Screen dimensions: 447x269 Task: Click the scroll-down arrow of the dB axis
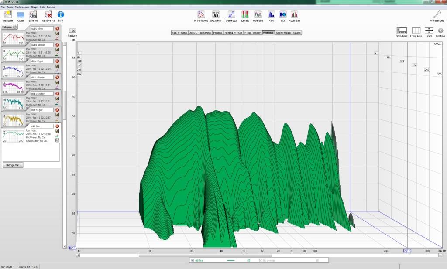tap(65, 246)
